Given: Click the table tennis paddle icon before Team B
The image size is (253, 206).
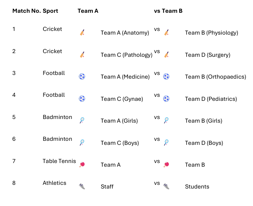Looking at the screenshot, I should (x=166, y=164).
